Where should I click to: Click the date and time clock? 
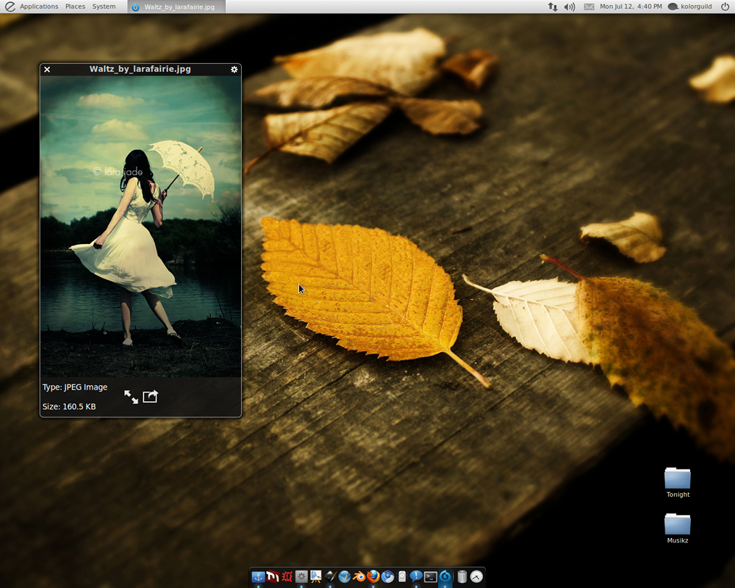pos(630,7)
